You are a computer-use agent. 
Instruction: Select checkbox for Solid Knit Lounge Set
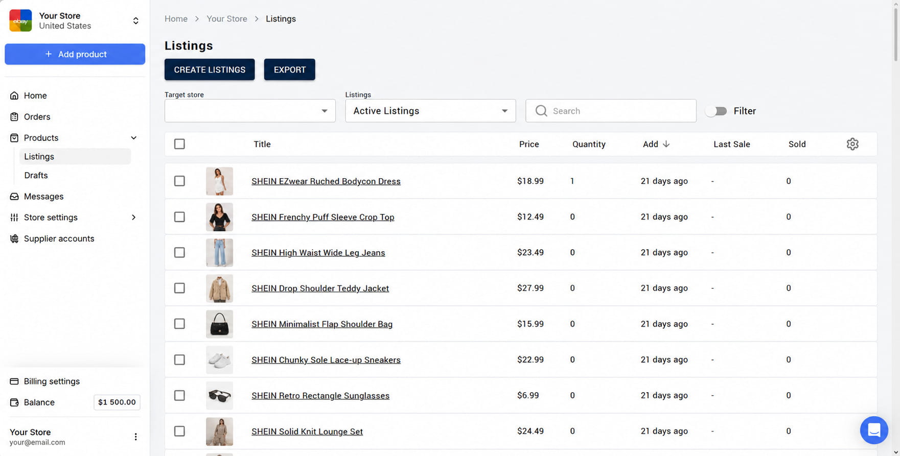point(179,431)
